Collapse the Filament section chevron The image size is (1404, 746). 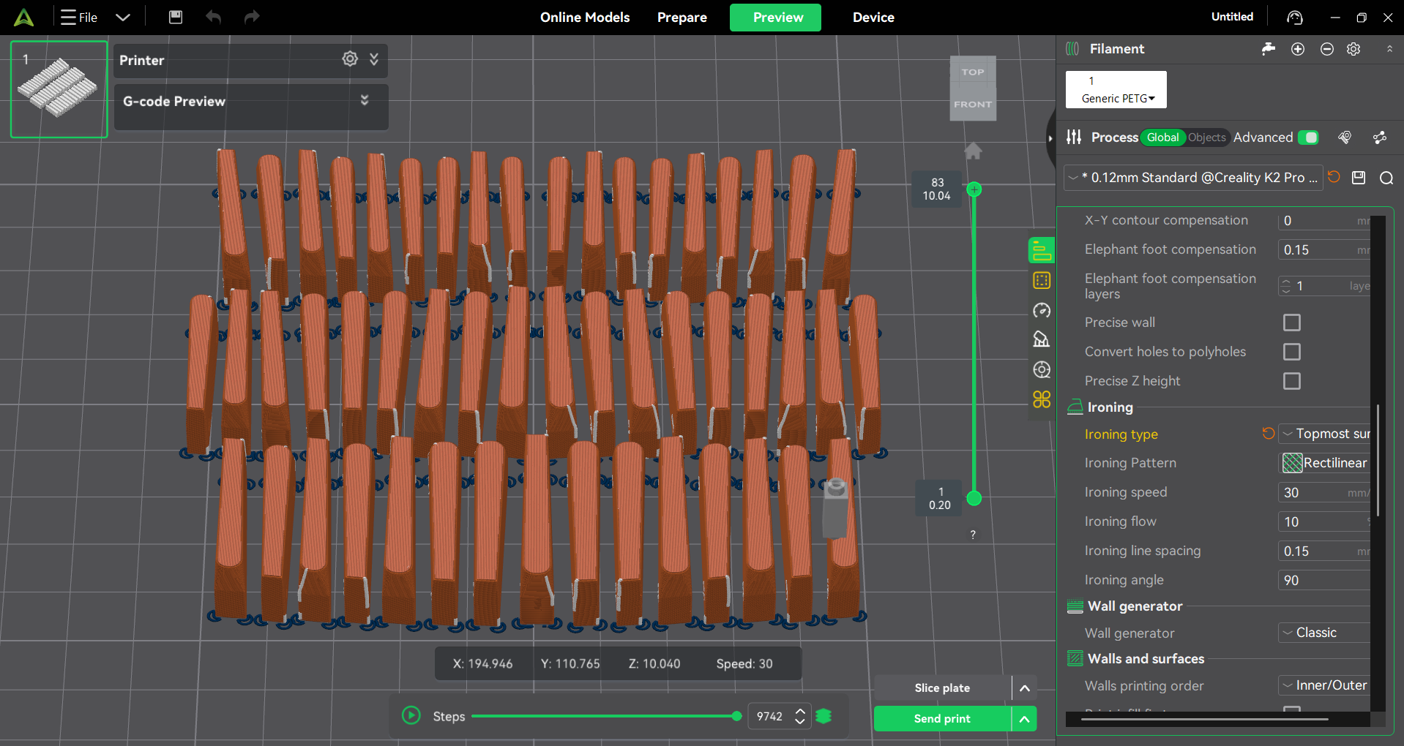pyautogui.click(x=1389, y=49)
